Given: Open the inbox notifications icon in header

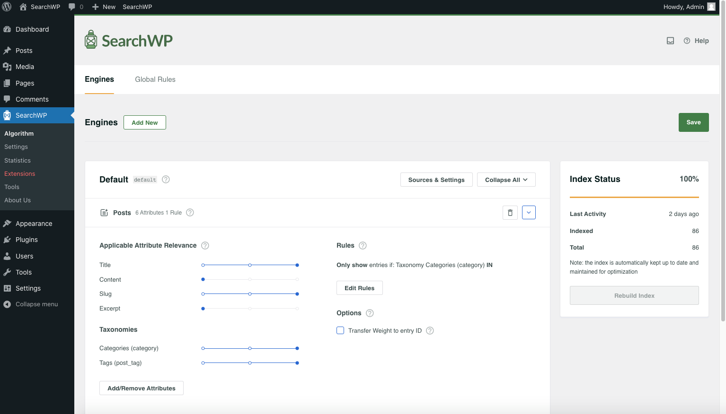Looking at the screenshot, I should [x=670, y=41].
